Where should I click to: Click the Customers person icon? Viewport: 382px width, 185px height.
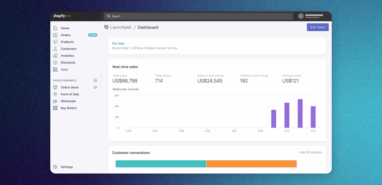pyautogui.click(x=55, y=49)
